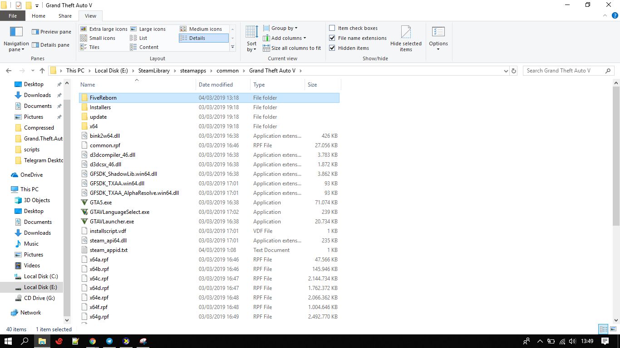Choose Extra large icons layout

click(104, 29)
